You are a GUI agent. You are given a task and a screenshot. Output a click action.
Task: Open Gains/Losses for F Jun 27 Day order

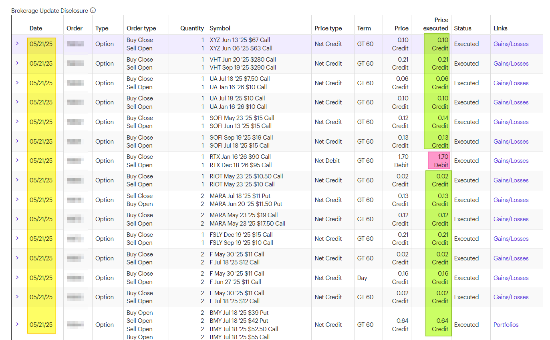click(511, 278)
